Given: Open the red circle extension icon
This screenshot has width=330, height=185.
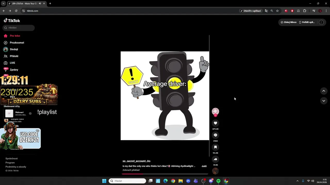Looking at the screenshot, I should pos(286,11).
